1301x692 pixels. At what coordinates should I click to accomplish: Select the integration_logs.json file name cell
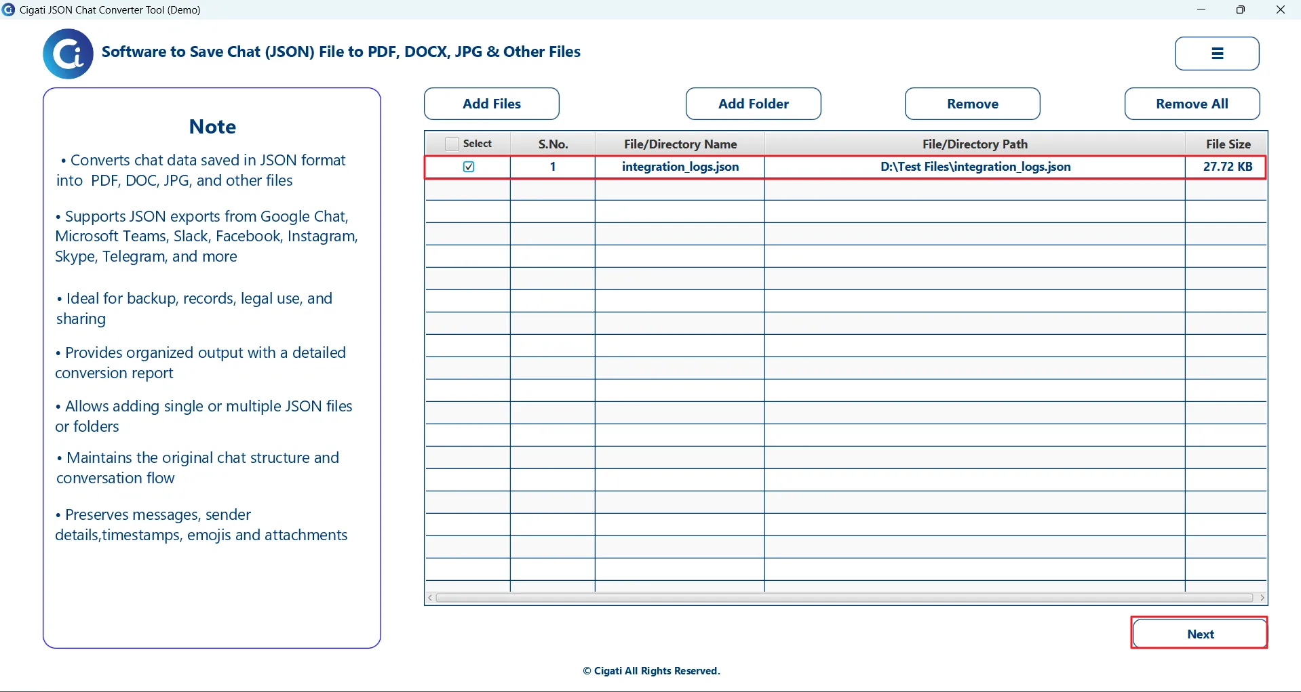point(680,167)
